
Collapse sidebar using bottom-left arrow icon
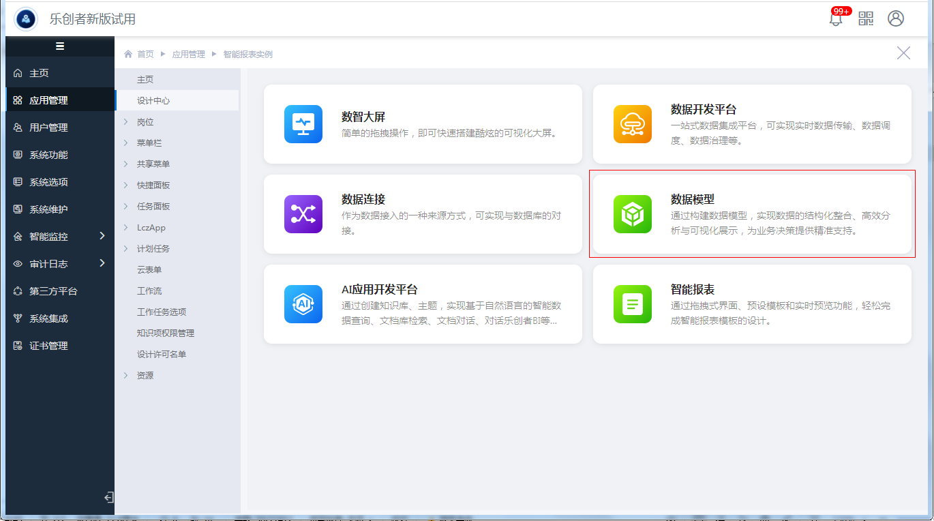click(x=108, y=498)
